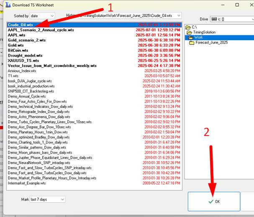This screenshot has width=254, height=217.
Task: Select Demo_Four_Astro_Cyles_For_Dow.wts
Action: [94, 101]
